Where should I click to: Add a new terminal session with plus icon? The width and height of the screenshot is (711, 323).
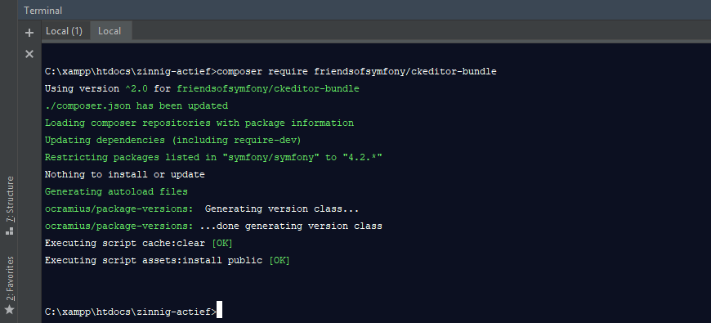tap(29, 33)
